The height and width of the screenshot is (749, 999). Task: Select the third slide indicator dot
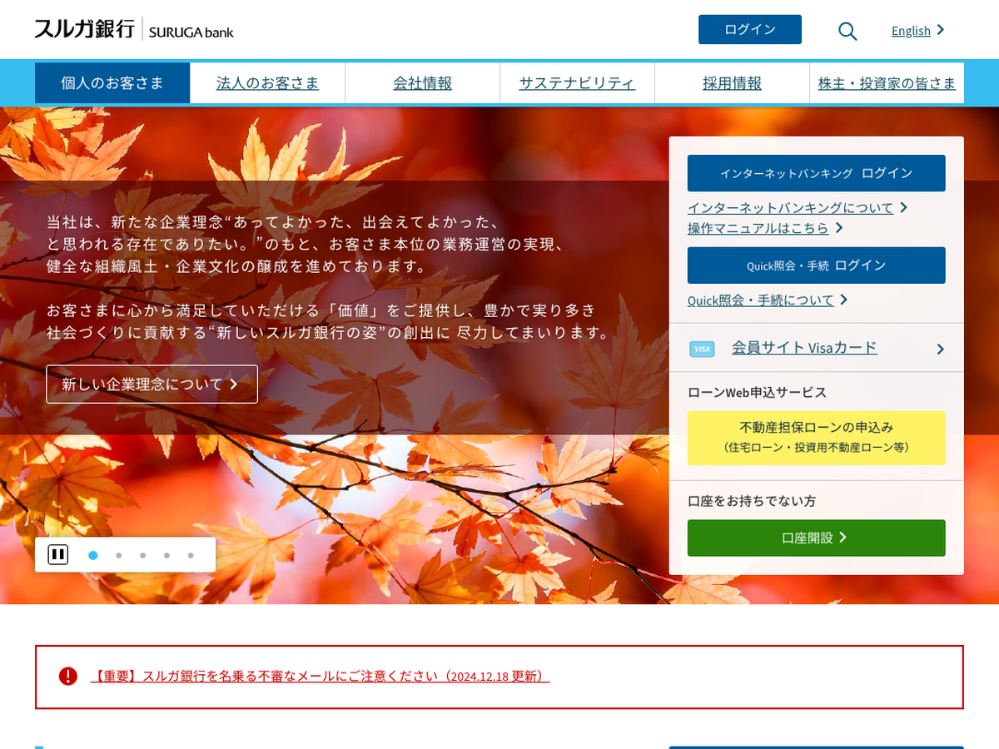(x=143, y=555)
